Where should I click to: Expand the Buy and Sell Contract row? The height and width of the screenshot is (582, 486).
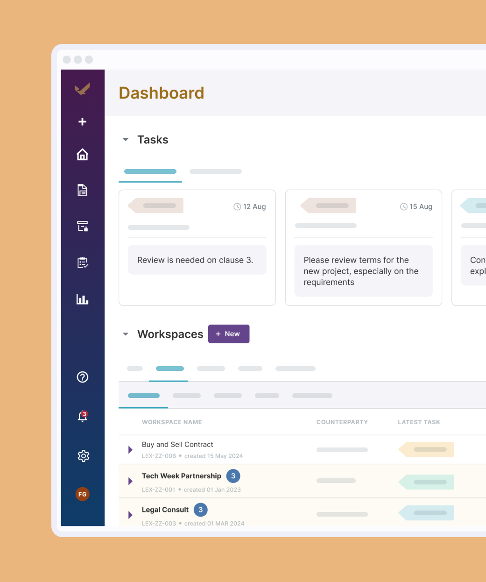click(130, 450)
